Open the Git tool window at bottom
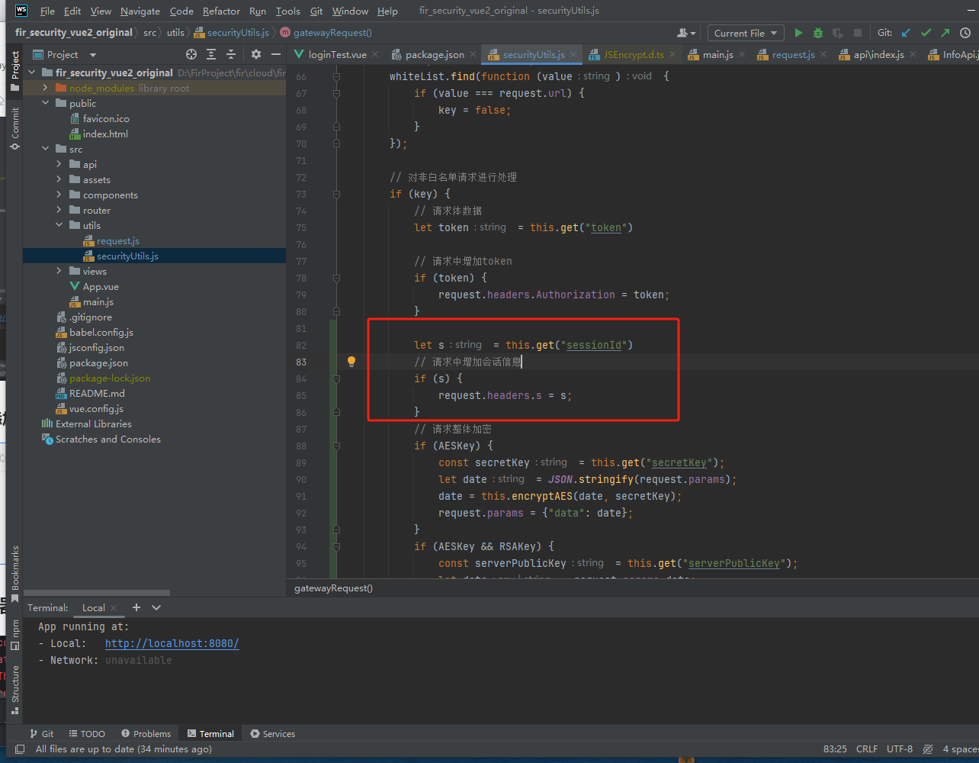 (41, 733)
